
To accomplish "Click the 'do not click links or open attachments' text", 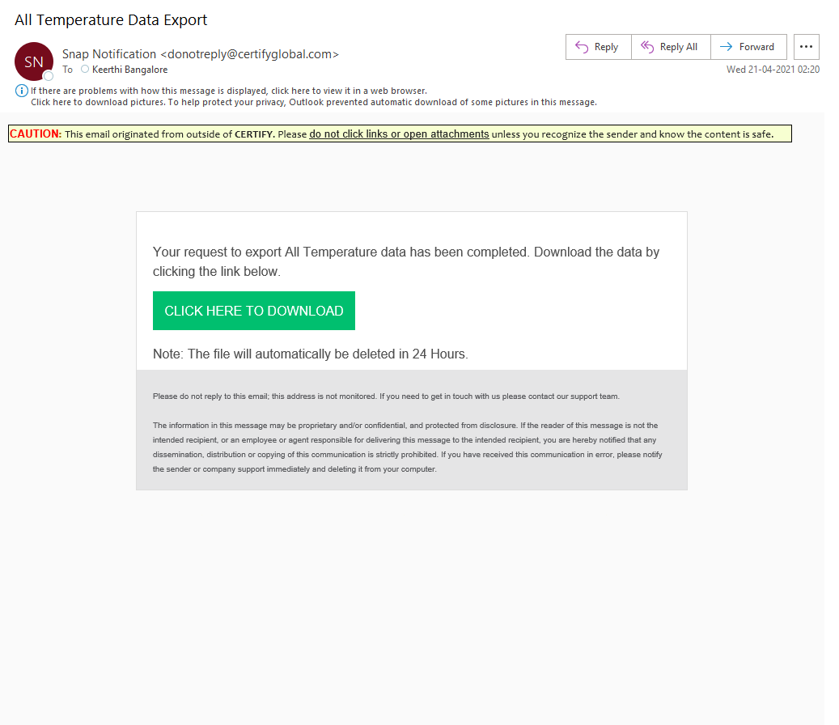I will click(x=399, y=134).
